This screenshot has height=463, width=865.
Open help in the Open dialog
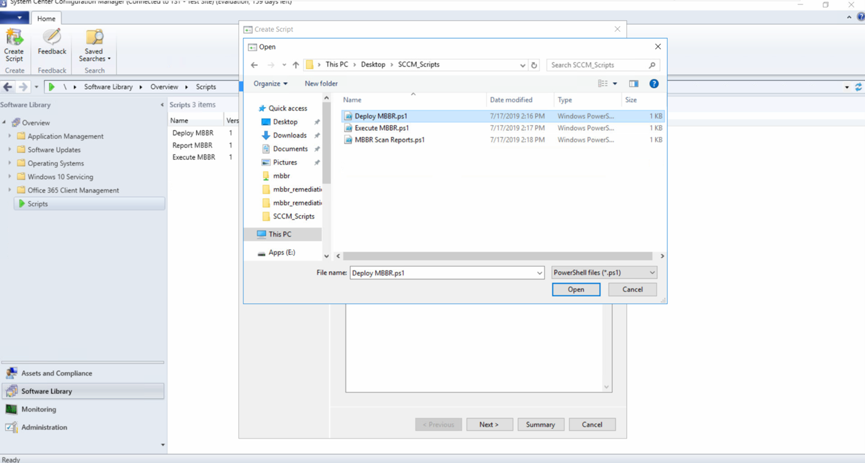pos(653,83)
